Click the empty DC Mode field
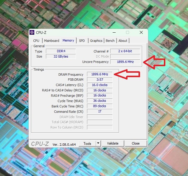This screenshot has height=176, width=188. [x=125, y=56]
